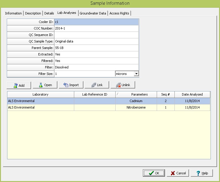Sort by the Parameters column header
This screenshot has height=182, width=220.
point(136,94)
